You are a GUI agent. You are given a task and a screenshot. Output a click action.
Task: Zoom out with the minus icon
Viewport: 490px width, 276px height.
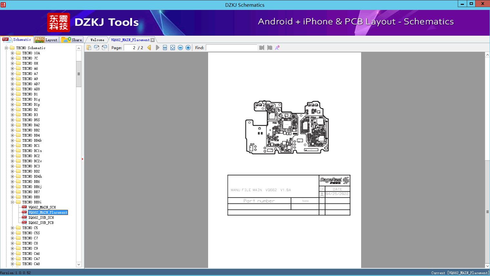(x=180, y=48)
